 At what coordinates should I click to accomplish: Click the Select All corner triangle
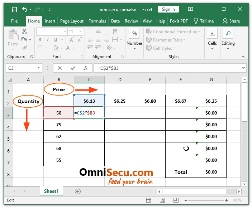[9, 79]
